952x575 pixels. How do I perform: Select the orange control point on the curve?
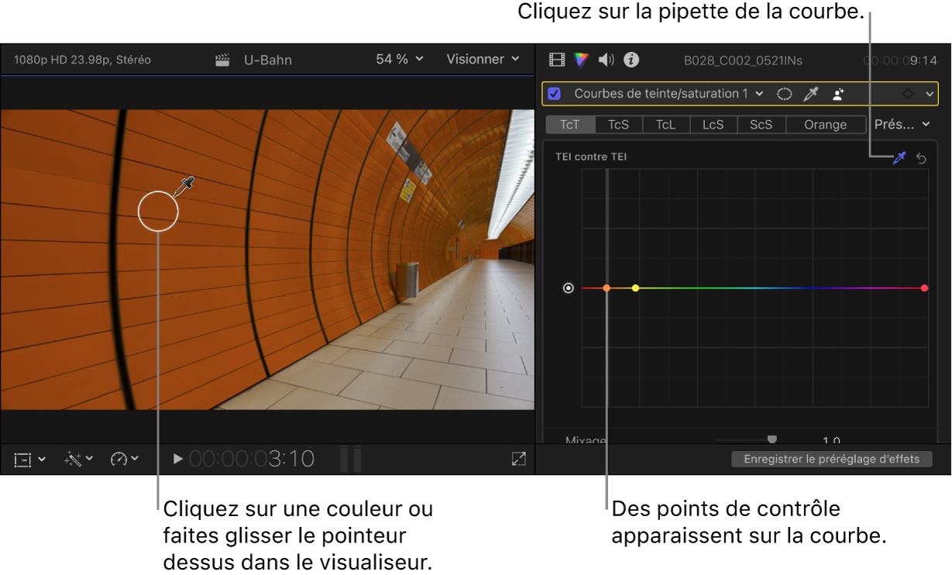click(607, 288)
